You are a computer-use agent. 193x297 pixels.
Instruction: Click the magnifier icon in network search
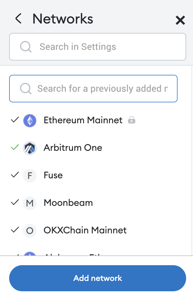click(x=26, y=89)
